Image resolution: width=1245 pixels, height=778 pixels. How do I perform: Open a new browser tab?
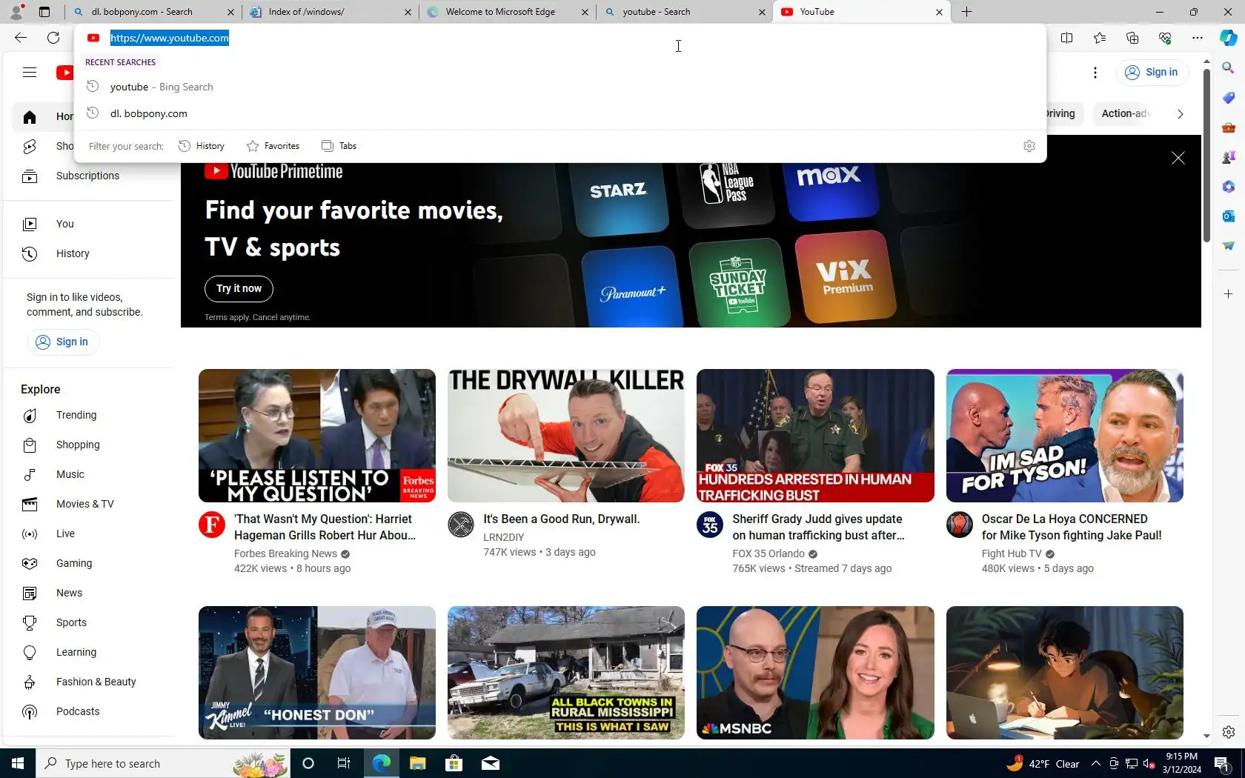pyautogui.click(x=966, y=12)
